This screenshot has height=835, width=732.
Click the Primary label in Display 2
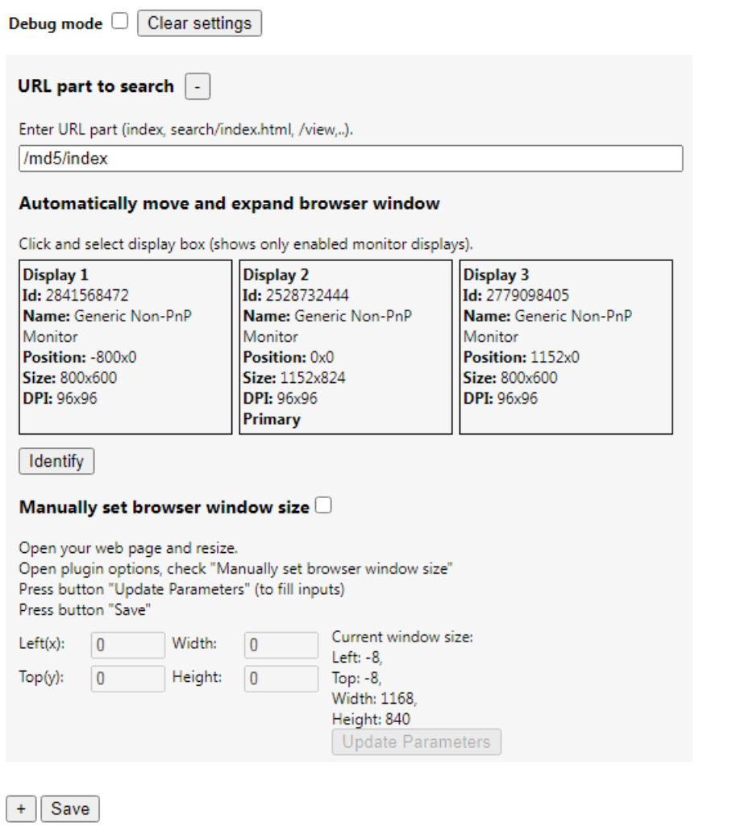tap(272, 420)
